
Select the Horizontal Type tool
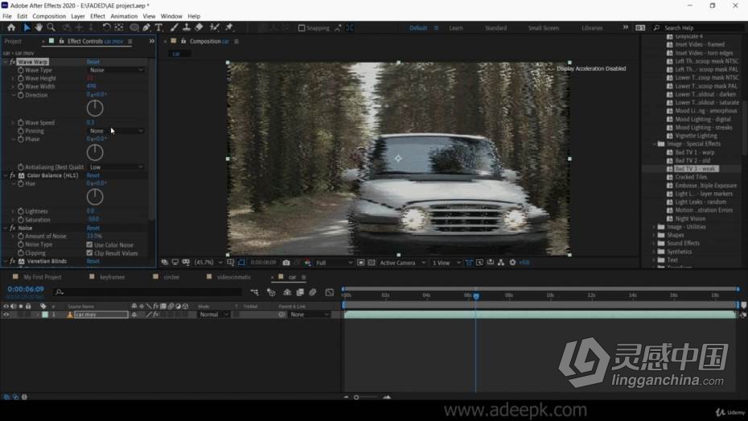pos(158,27)
